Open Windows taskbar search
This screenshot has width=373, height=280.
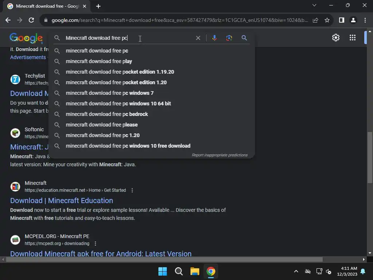[178, 271]
